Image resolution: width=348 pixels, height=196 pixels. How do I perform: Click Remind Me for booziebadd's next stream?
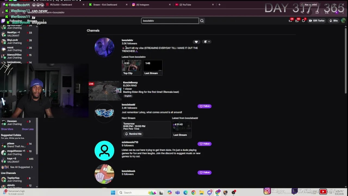133,134
